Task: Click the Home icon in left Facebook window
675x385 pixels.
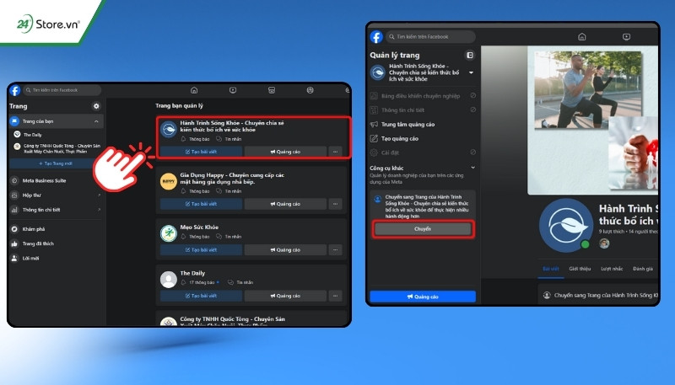Action: pos(194,90)
